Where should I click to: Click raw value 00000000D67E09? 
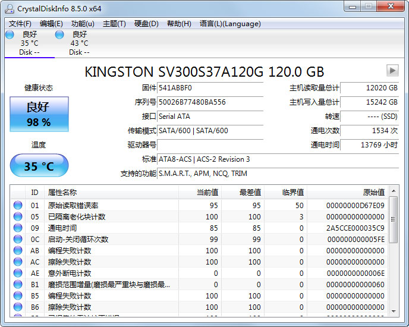coord(355,206)
